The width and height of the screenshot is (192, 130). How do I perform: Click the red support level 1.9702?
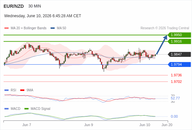[x=176, y=82]
